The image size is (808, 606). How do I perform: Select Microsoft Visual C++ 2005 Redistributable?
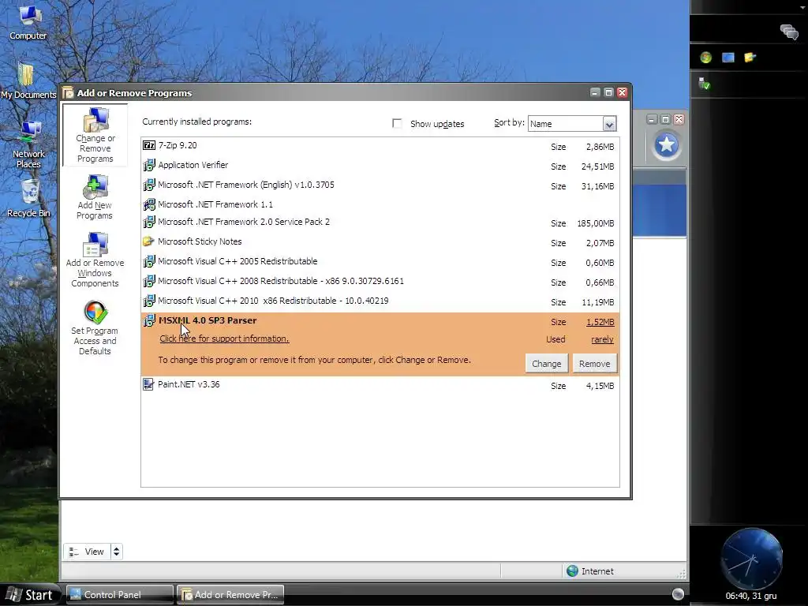380,261
